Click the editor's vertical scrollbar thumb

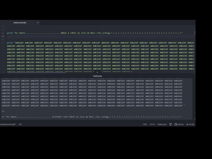195,33
